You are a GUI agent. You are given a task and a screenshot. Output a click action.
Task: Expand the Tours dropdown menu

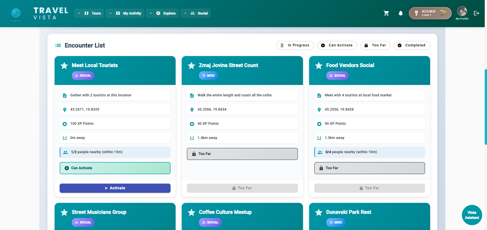[89, 13]
